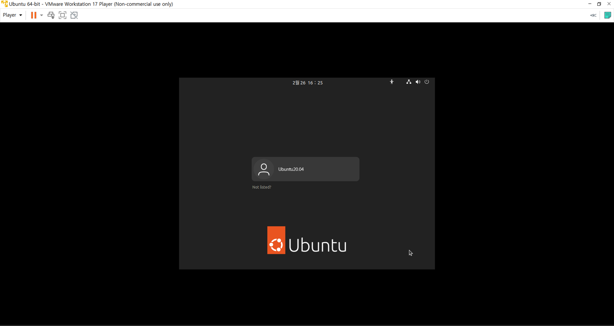Click the date and time display

point(308,83)
